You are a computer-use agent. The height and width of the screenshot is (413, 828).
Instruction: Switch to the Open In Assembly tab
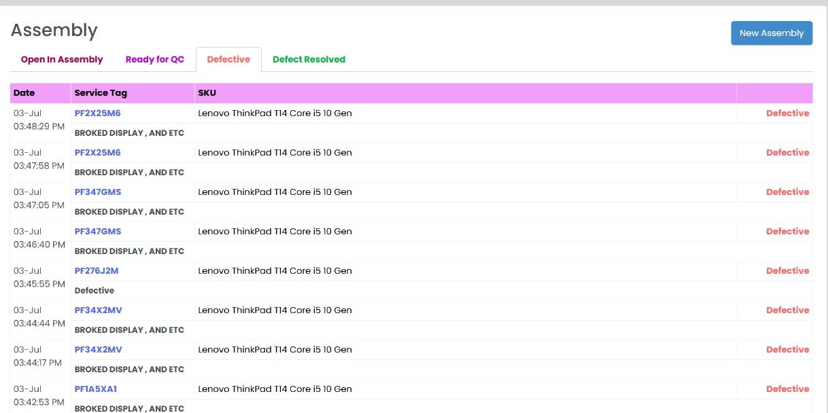click(x=62, y=60)
